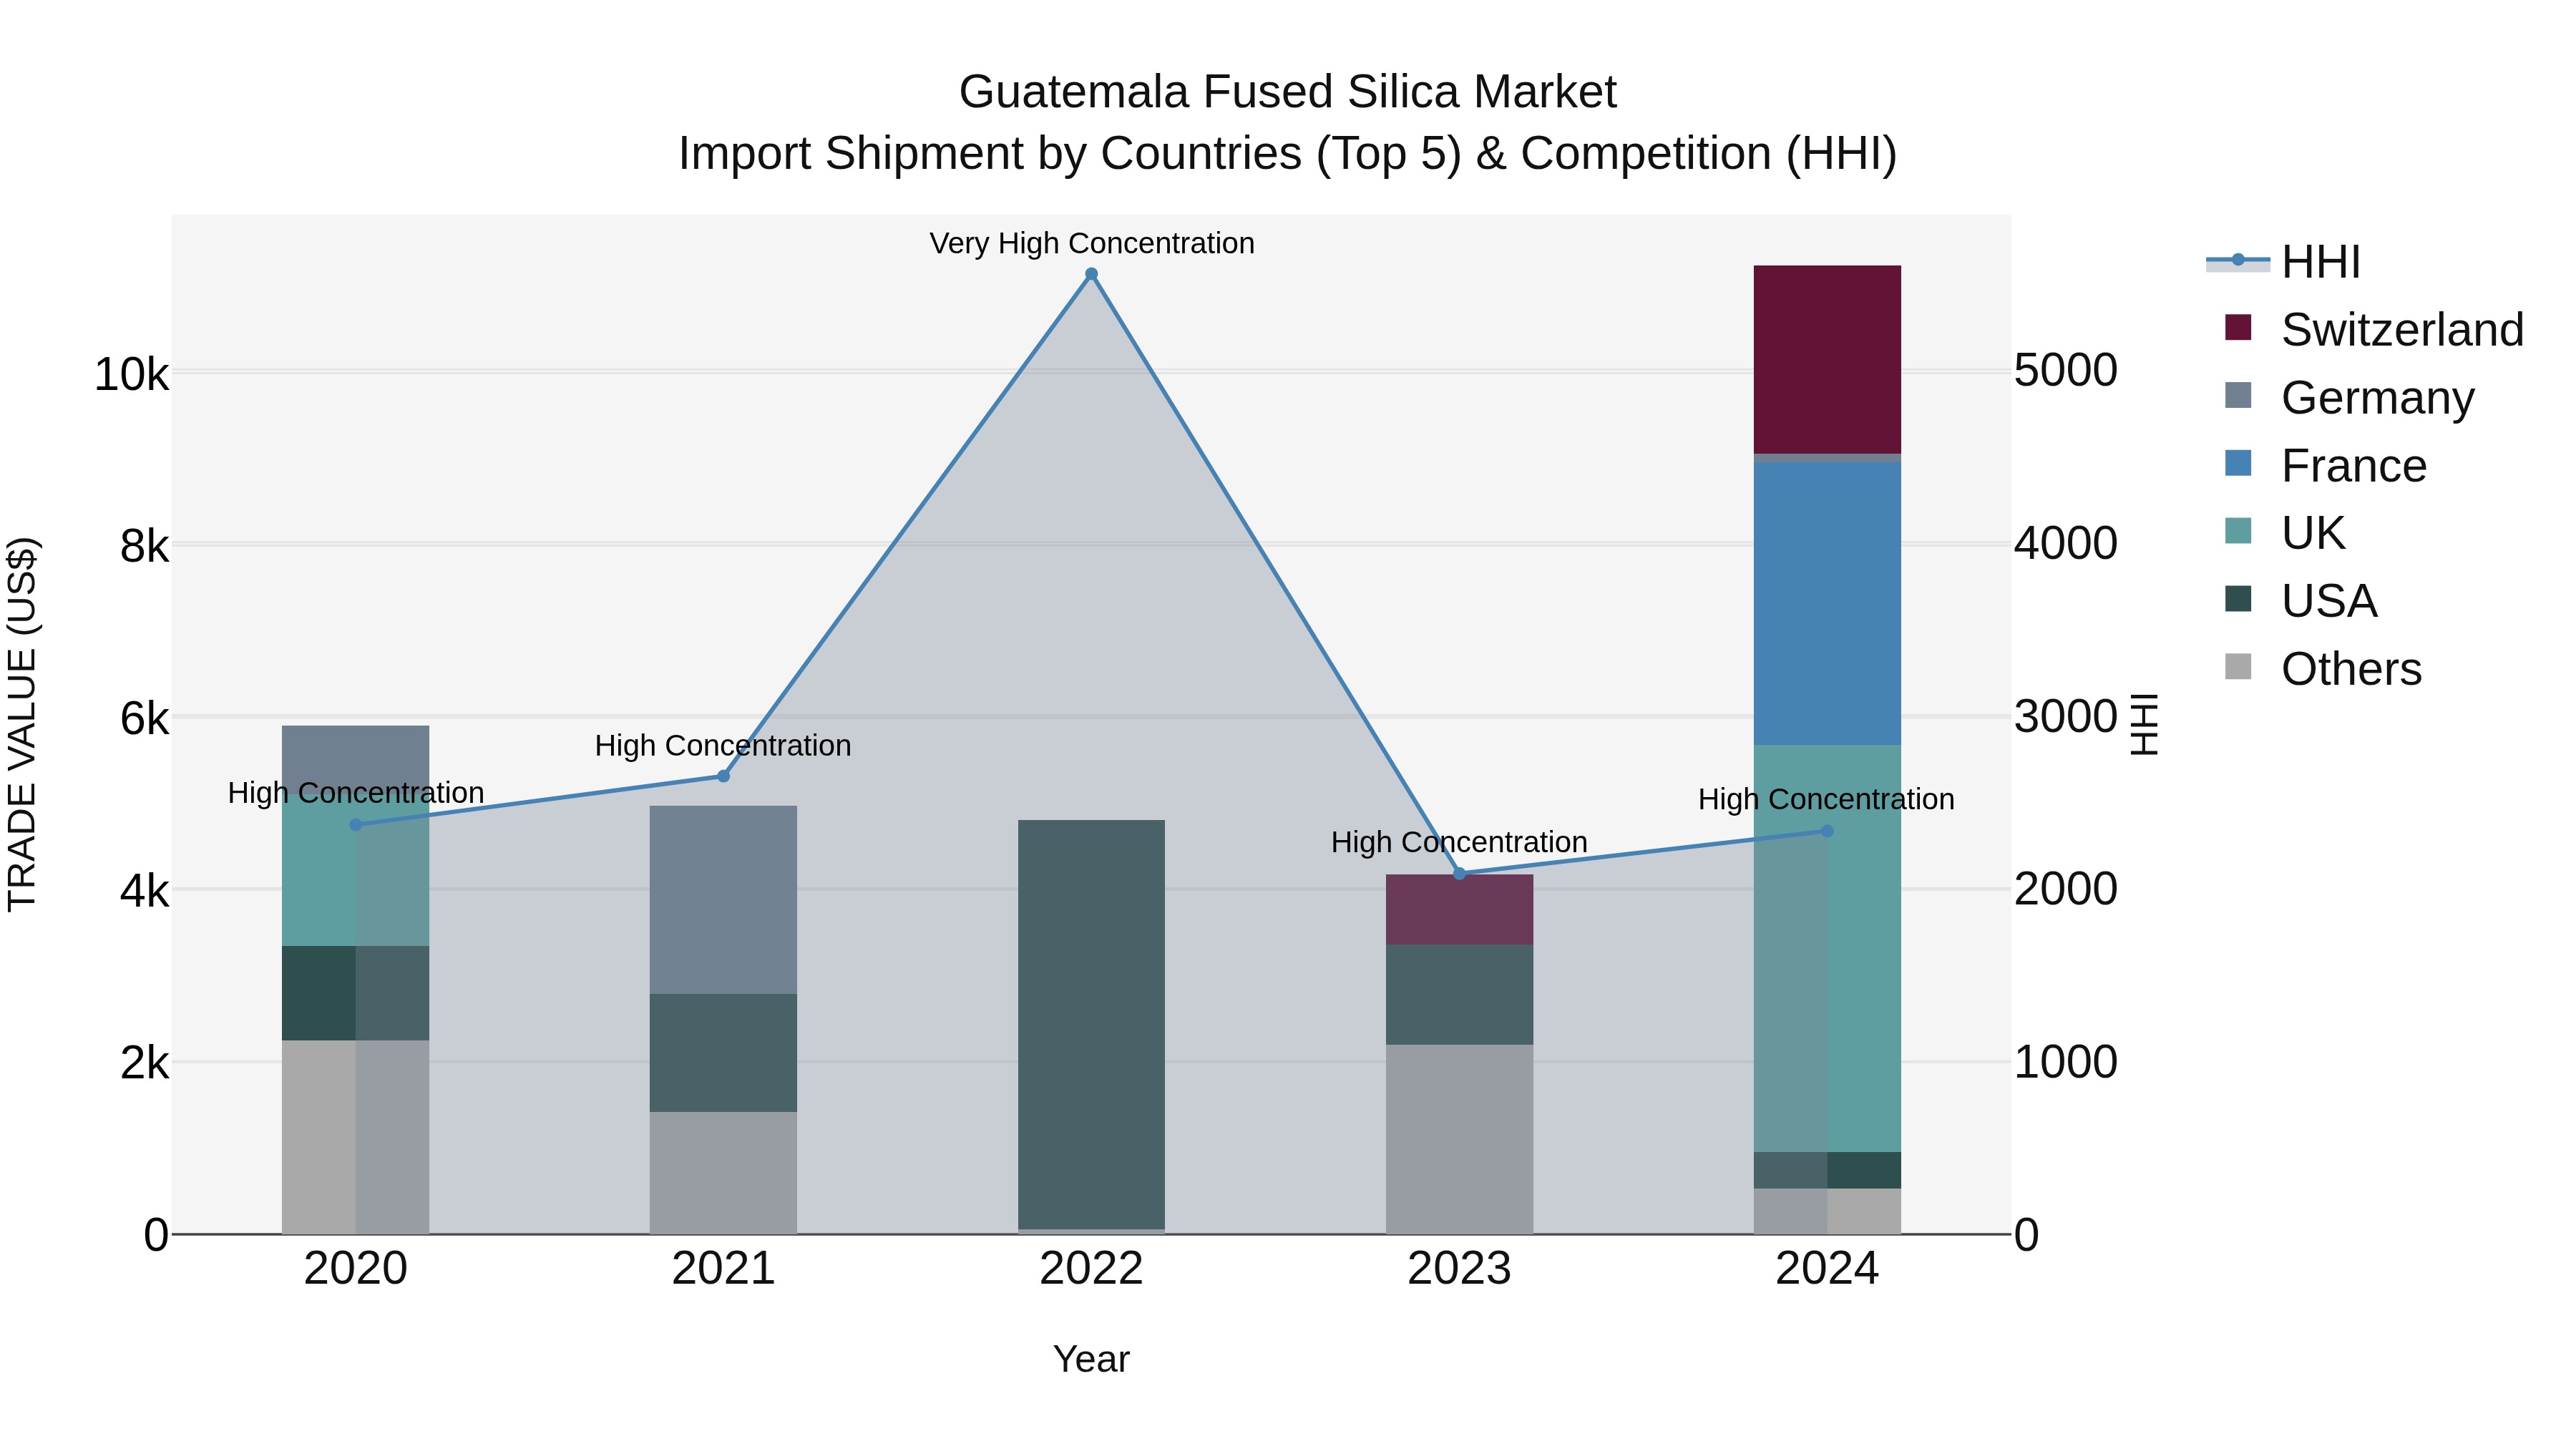Viewport: 2576px width, 1449px height.
Task: Select the 2024 France bar segment
Action: tap(1827, 604)
